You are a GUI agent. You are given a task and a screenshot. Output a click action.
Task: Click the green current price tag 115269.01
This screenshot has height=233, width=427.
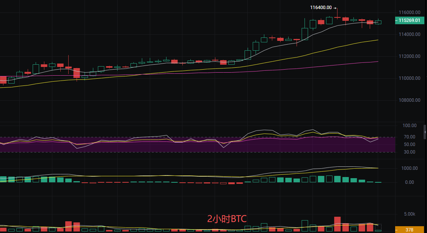click(x=409, y=20)
